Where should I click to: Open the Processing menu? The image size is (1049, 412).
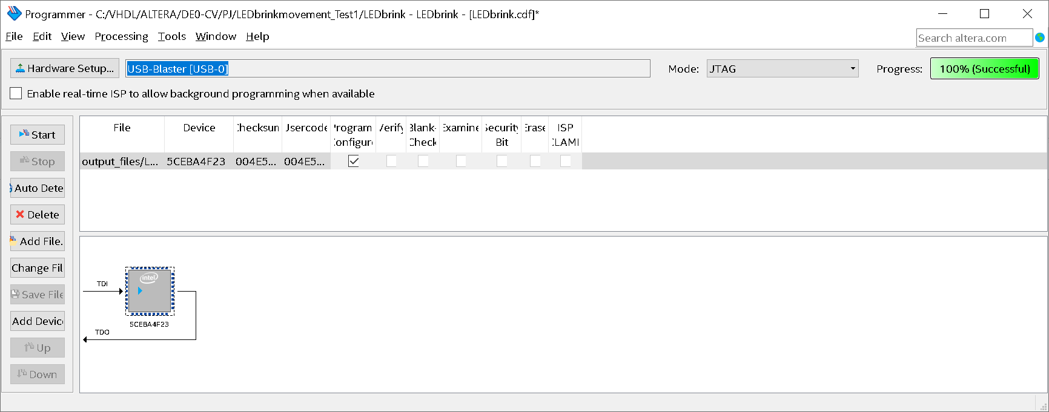[x=121, y=36]
